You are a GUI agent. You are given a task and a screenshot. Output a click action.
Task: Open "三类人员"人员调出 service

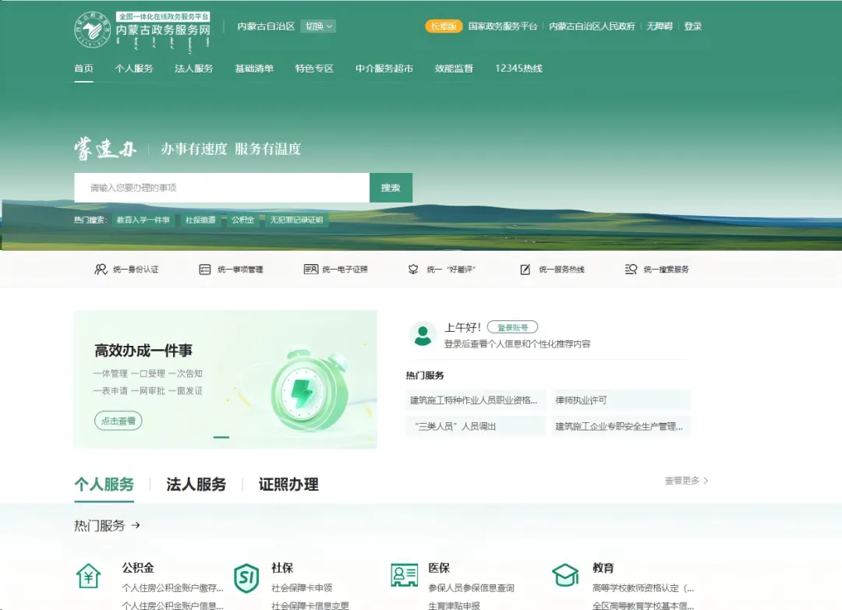tap(476, 426)
